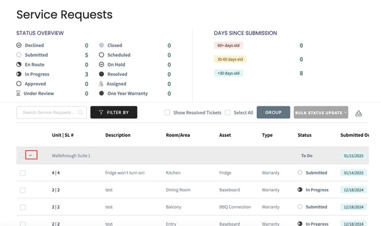Click the Assigned person icon
This screenshot has width=381, height=226.
(x=101, y=84)
